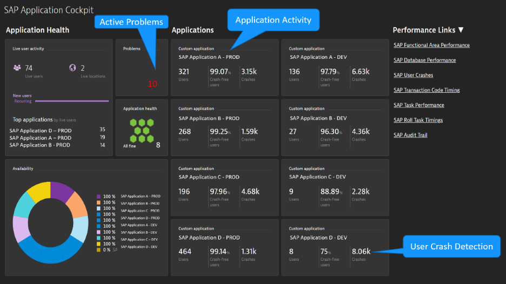Click SAP Application D - DEV legend entry
This screenshot has width=506, height=284.
click(139, 247)
